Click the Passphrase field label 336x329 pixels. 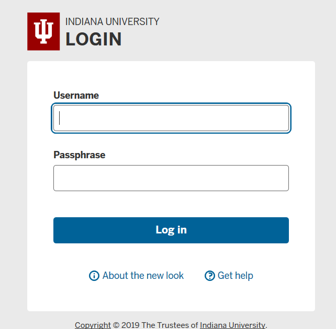(x=79, y=155)
